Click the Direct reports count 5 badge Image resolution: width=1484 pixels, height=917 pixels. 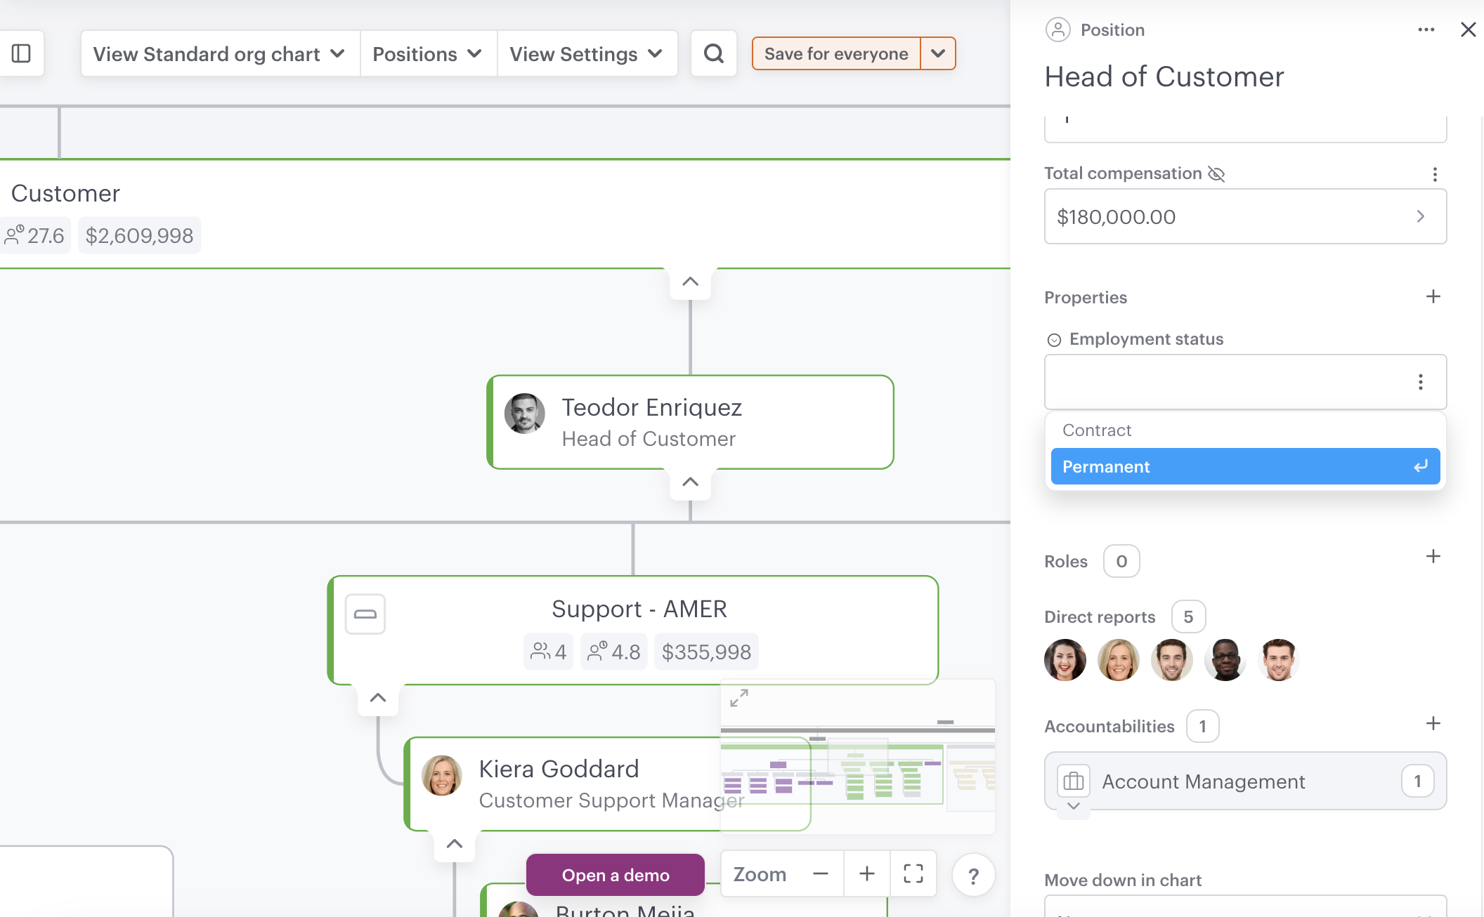pos(1188,617)
